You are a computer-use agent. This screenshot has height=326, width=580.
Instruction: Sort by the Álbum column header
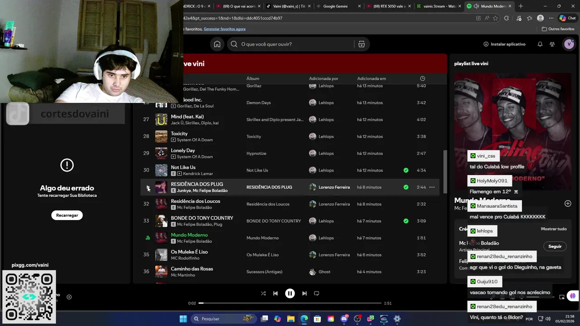point(253,78)
